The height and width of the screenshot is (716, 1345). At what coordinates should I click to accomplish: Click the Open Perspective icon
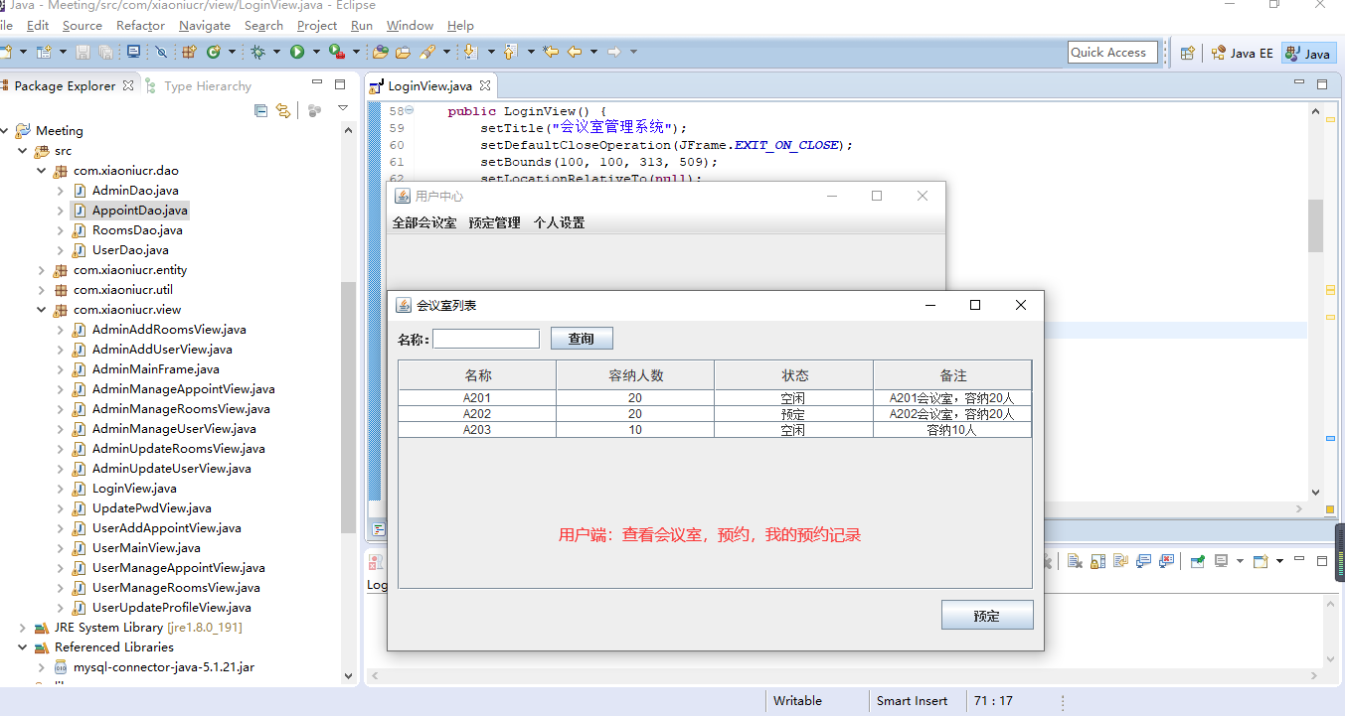[x=1187, y=54]
